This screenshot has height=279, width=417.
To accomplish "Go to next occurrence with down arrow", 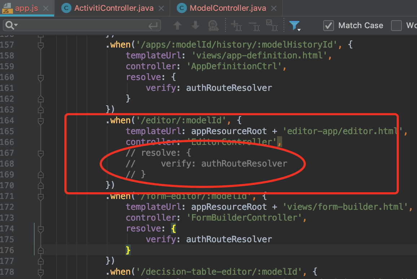I will coord(196,26).
